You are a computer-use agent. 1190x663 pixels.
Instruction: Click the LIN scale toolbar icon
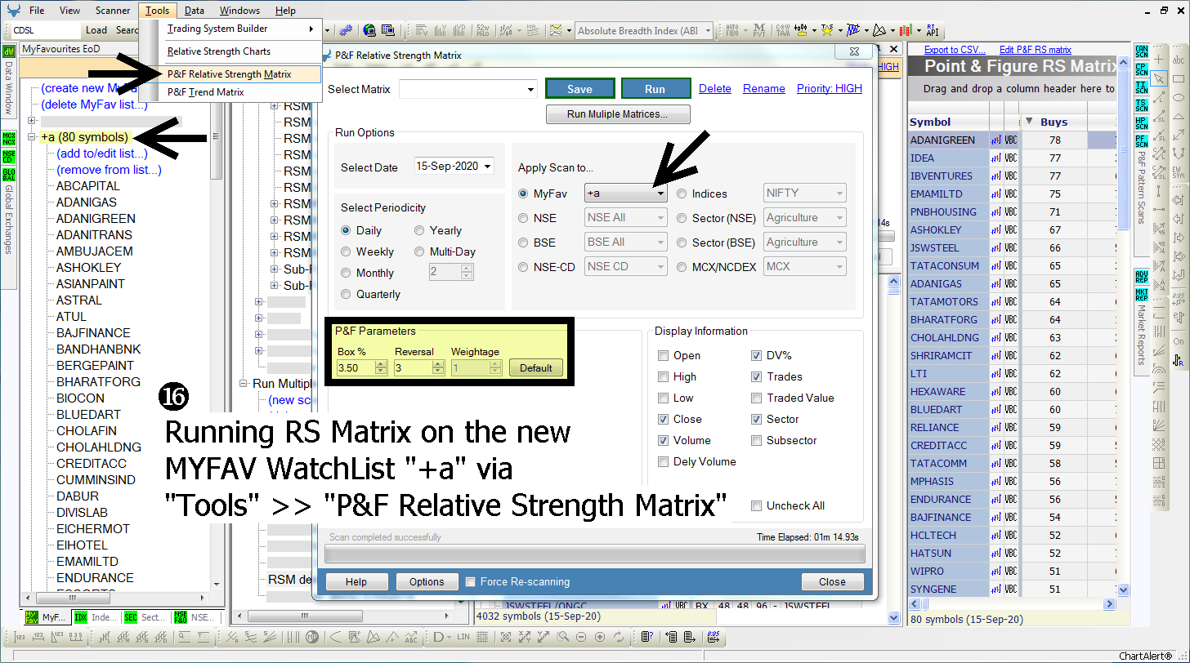click(463, 637)
